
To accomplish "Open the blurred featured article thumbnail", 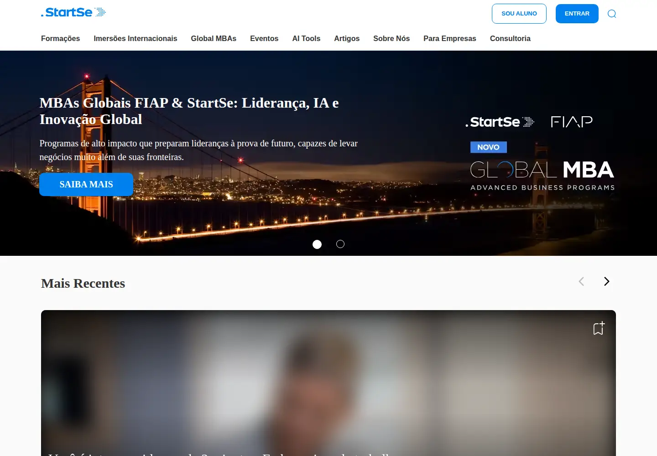I will [328, 383].
